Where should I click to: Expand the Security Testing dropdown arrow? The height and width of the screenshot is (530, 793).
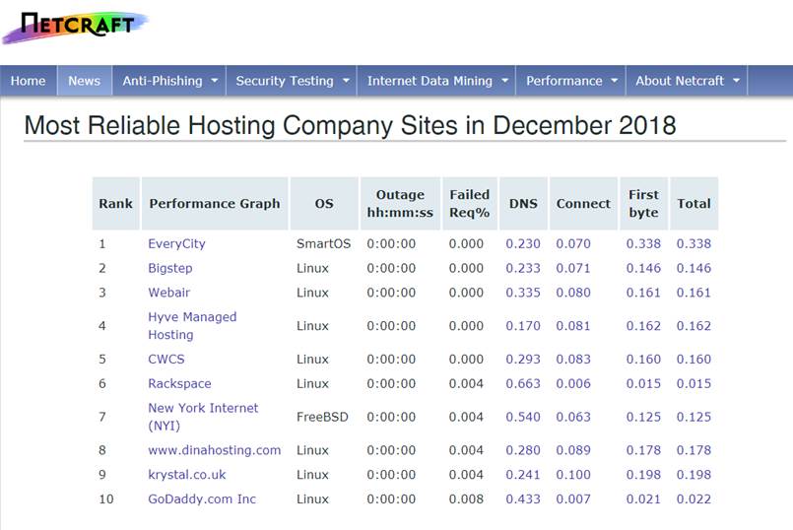coord(346,81)
